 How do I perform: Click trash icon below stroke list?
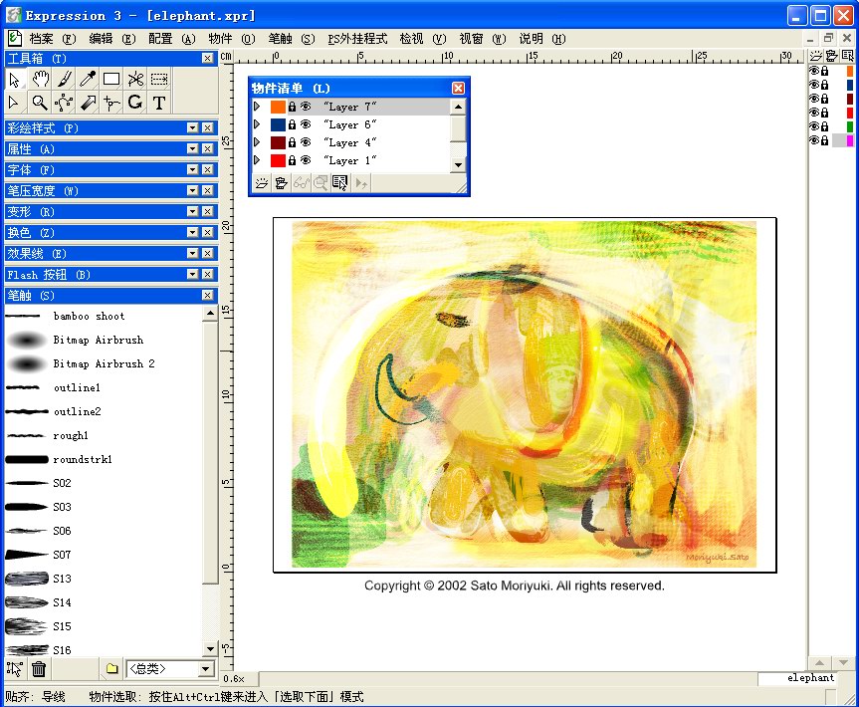click(39, 668)
